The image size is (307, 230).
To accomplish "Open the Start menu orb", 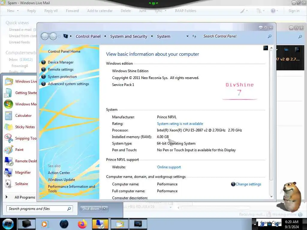I will [x=8, y=224].
